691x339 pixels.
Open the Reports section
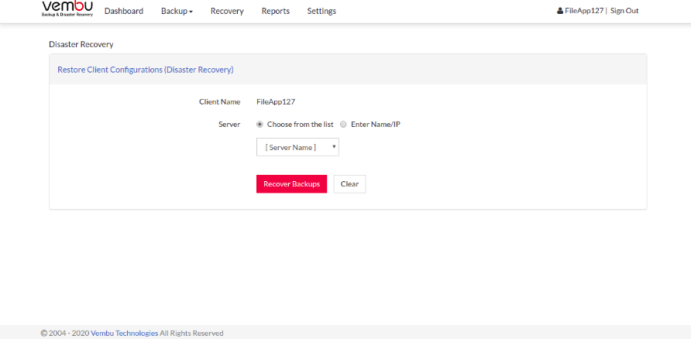tap(276, 11)
